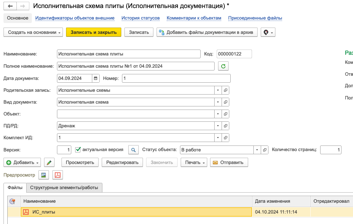Click the 'Записать и закрыть' button
Screen dimensions: 353x224
pos(93,32)
